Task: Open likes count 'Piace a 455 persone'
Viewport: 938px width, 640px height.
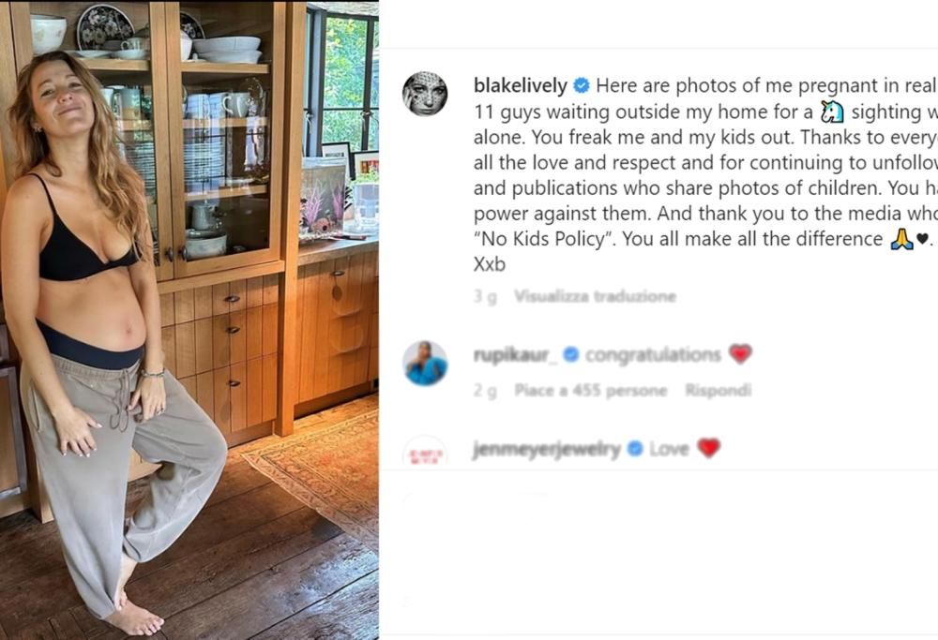Action: (590, 390)
